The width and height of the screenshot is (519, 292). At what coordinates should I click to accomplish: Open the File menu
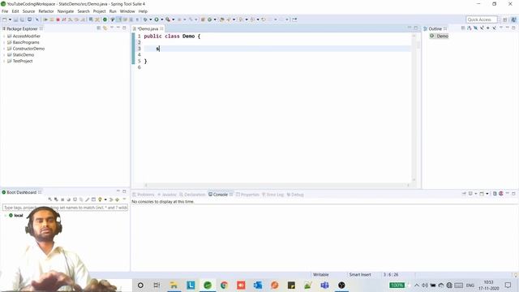[x=5, y=11]
